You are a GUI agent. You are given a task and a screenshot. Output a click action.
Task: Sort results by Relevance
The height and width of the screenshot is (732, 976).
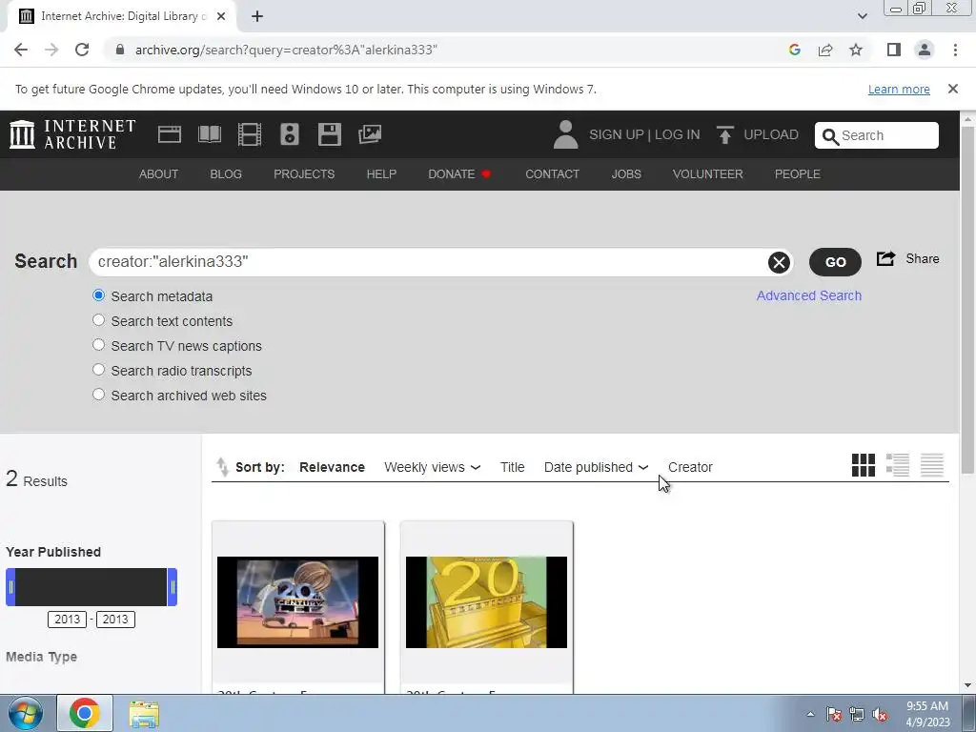tap(332, 467)
